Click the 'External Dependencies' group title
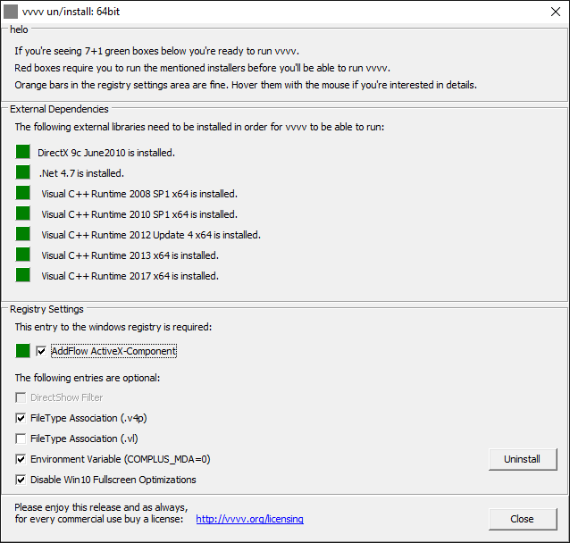570x543 pixels. [x=59, y=109]
